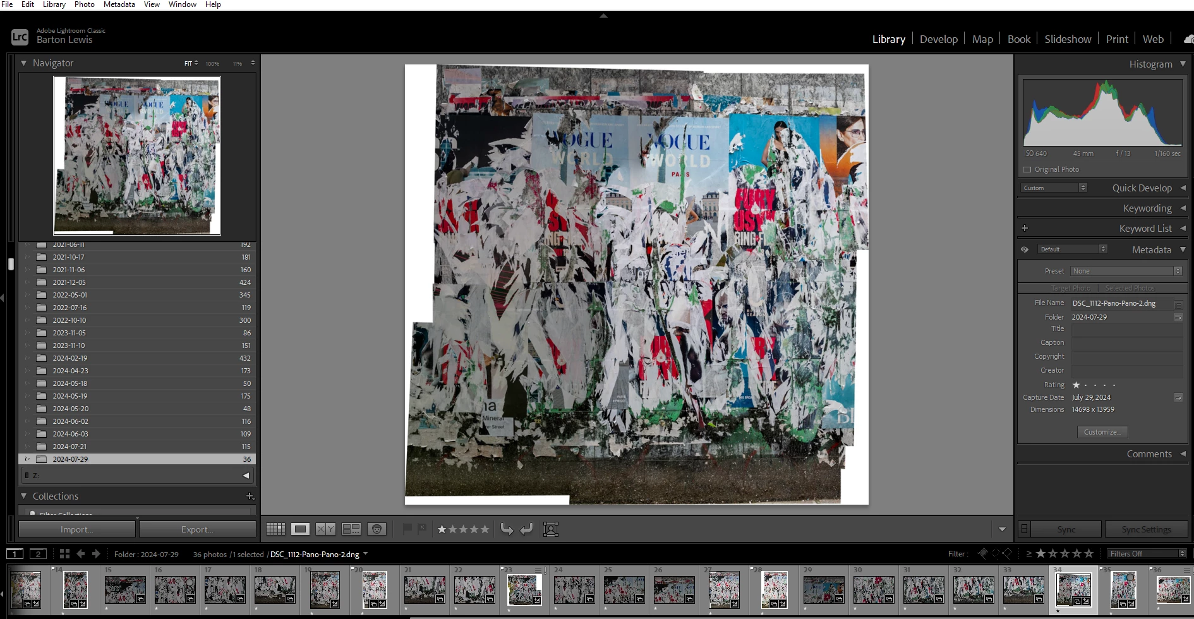Collapse the Collections panel

[x=23, y=496]
